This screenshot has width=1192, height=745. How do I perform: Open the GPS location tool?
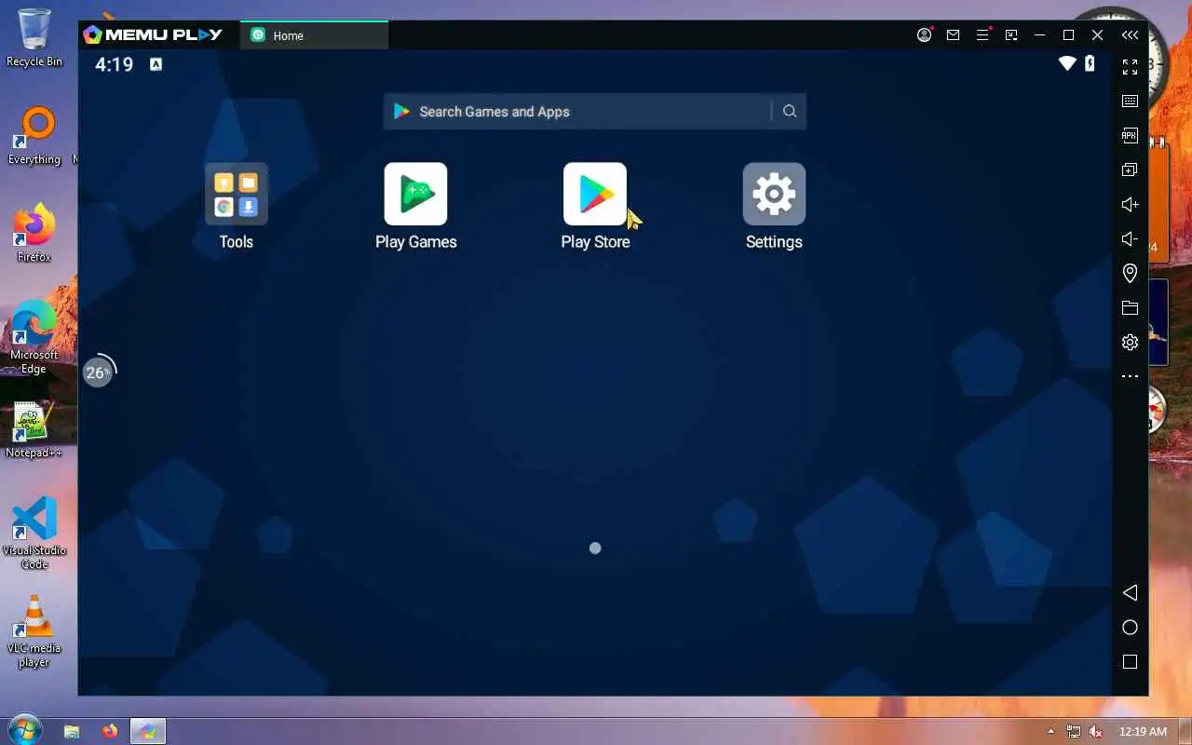1130,273
